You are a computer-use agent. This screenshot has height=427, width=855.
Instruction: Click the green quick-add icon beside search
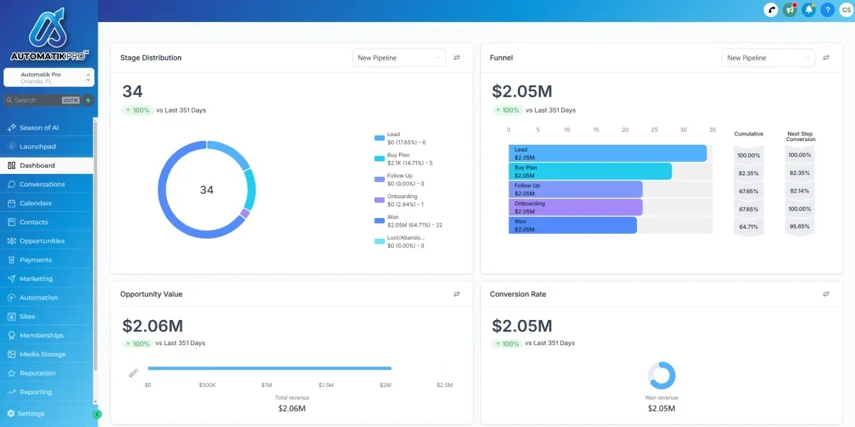[88, 101]
